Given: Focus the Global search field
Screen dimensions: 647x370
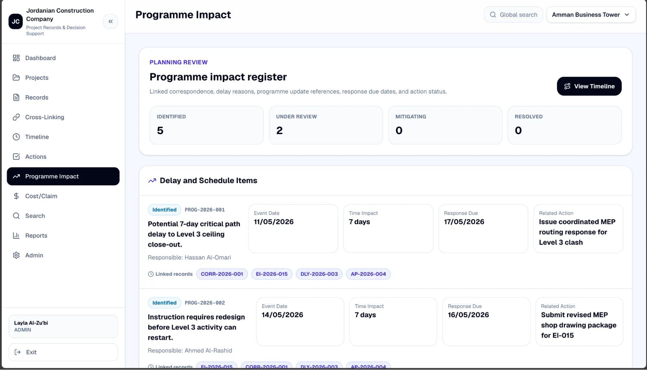Looking at the screenshot, I should [x=513, y=15].
